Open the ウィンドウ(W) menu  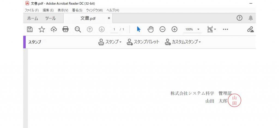coord(95,10)
